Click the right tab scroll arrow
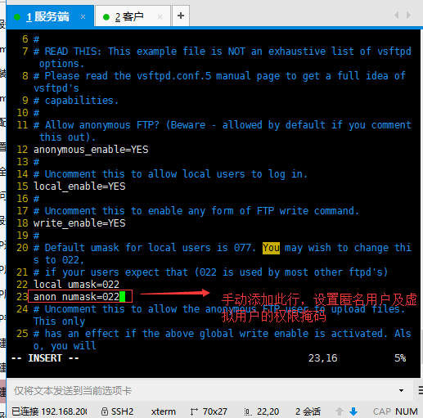Image resolution: width=423 pixels, height=418 pixels. [x=408, y=16]
